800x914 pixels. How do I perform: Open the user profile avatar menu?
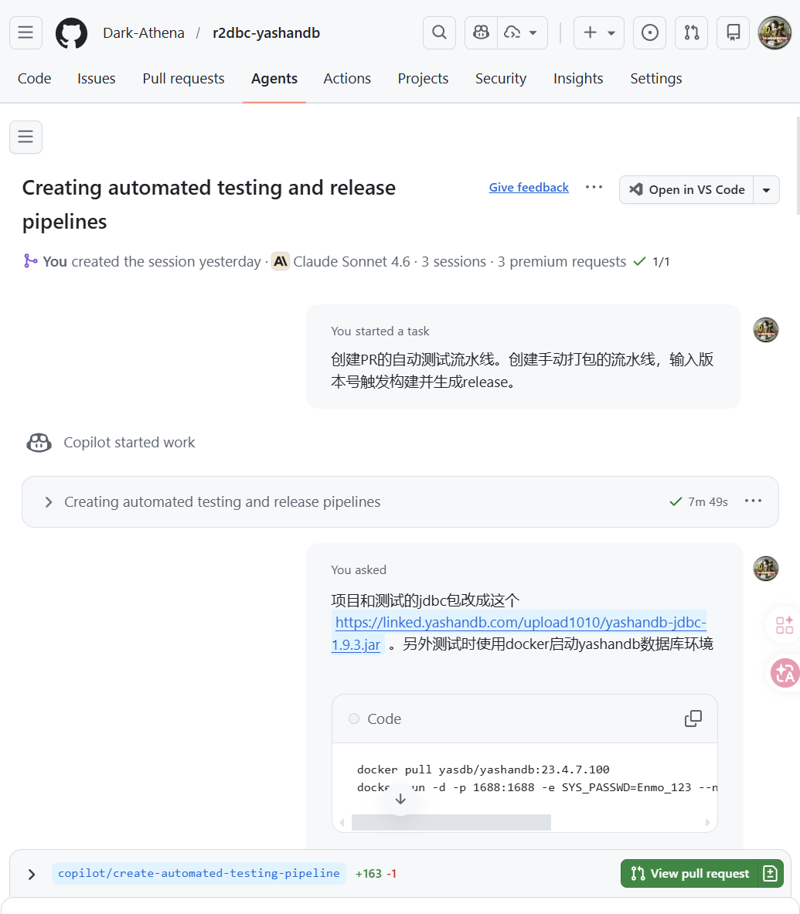pyautogui.click(x=774, y=32)
